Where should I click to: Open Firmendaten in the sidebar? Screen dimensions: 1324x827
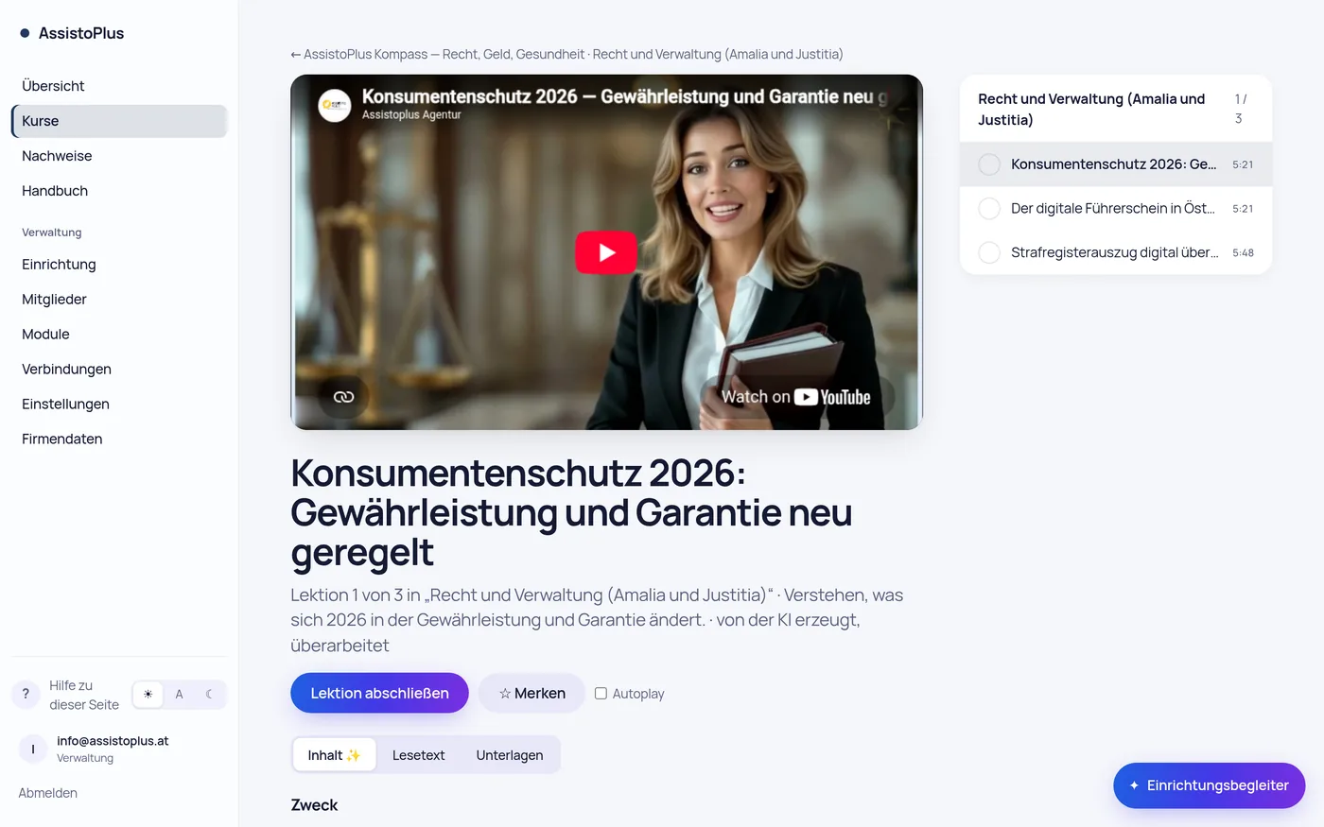coord(119,439)
